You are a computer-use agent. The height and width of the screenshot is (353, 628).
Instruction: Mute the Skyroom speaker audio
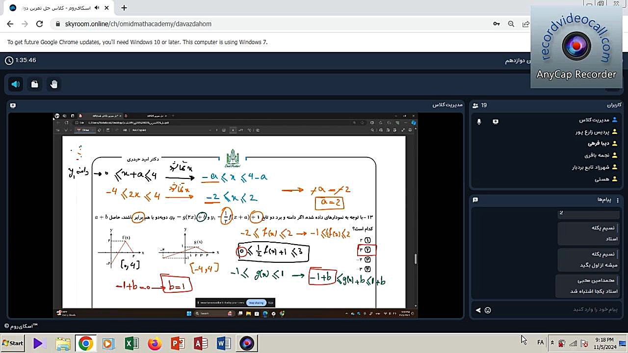click(16, 84)
